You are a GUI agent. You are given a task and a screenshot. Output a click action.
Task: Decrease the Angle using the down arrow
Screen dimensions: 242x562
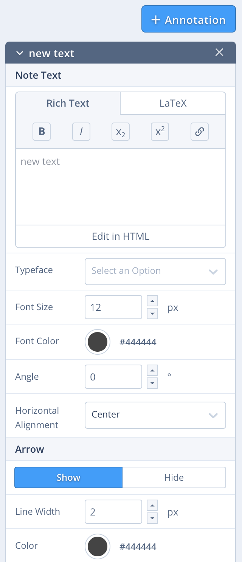(x=152, y=383)
